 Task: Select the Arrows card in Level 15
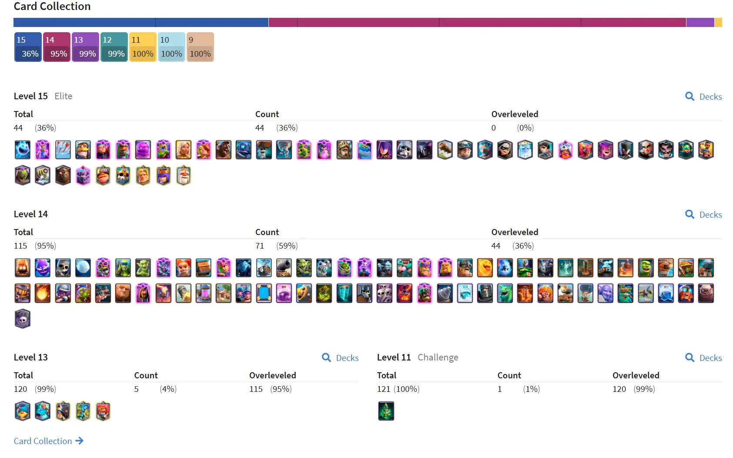[63, 150]
